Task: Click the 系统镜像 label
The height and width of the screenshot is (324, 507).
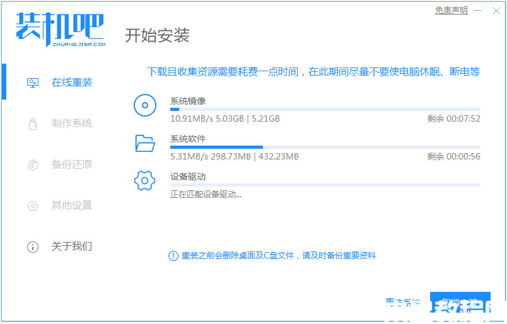Action: pyautogui.click(x=188, y=101)
